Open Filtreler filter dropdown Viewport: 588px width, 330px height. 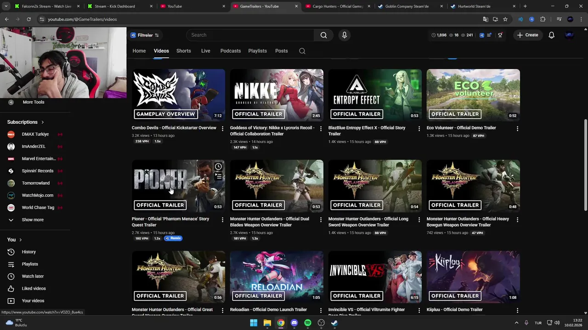tap(145, 35)
